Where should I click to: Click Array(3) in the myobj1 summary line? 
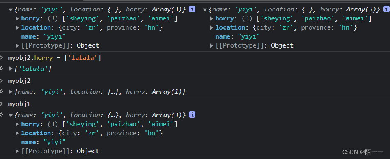tap(167, 115)
